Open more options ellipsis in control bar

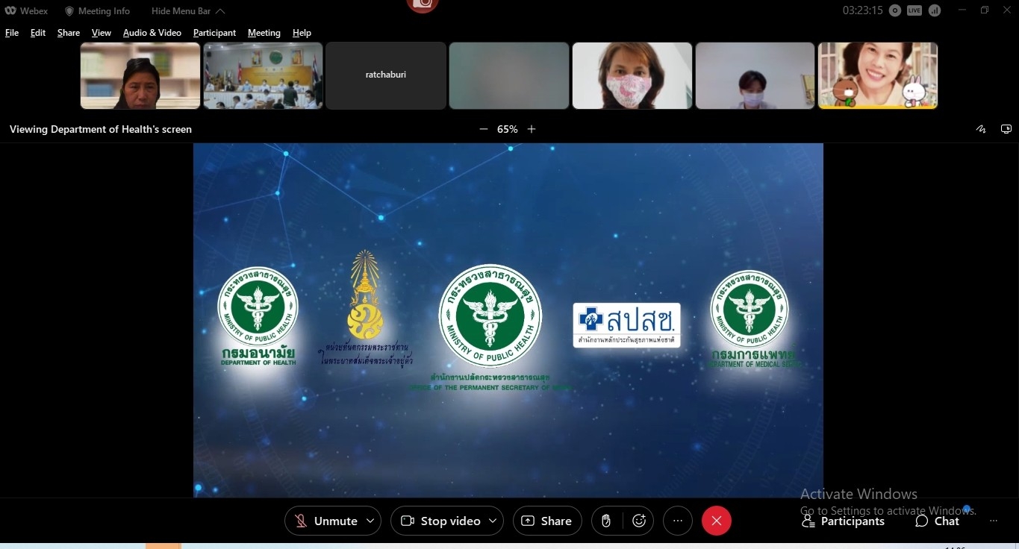coord(678,521)
